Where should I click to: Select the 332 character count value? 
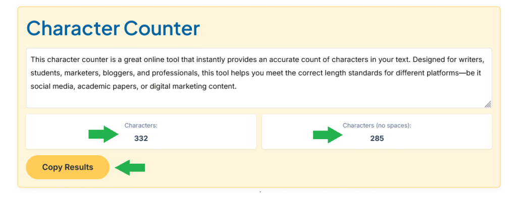pos(141,139)
